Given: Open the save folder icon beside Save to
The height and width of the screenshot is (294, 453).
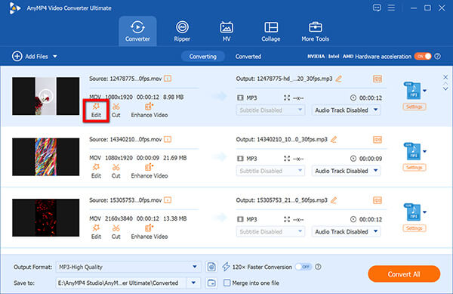Looking at the screenshot, I should (211, 283).
